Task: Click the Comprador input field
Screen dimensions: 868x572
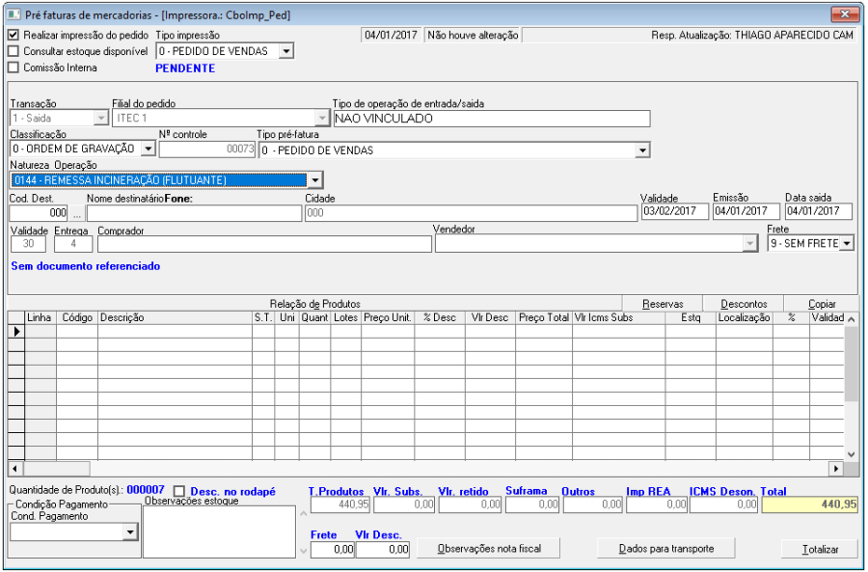Action: pos(264,244)
